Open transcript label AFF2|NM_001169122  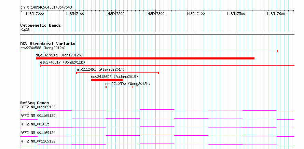38,141
